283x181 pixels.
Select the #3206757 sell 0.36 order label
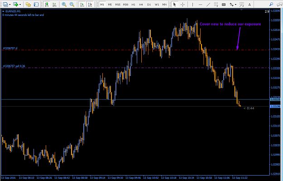click(14, 66)
